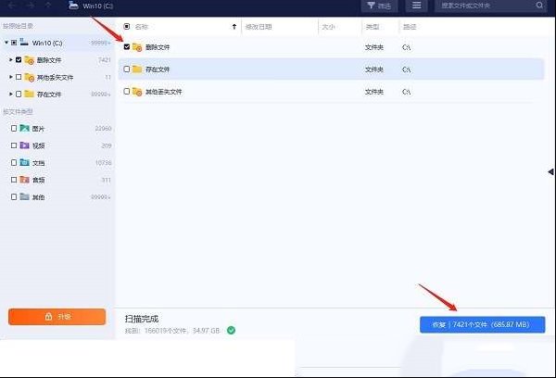The width and height of the screenshot is (556, 378).
Task: Click the 文档 document type icon
Action: coord(25,162)
